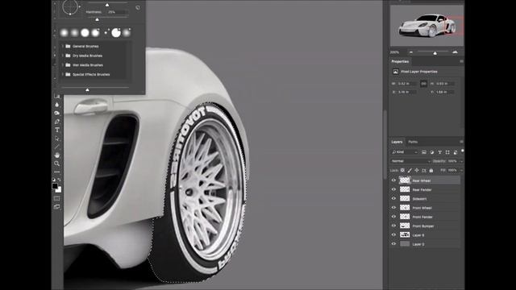Hide the Front Bumper layer

tap(393, 226)
